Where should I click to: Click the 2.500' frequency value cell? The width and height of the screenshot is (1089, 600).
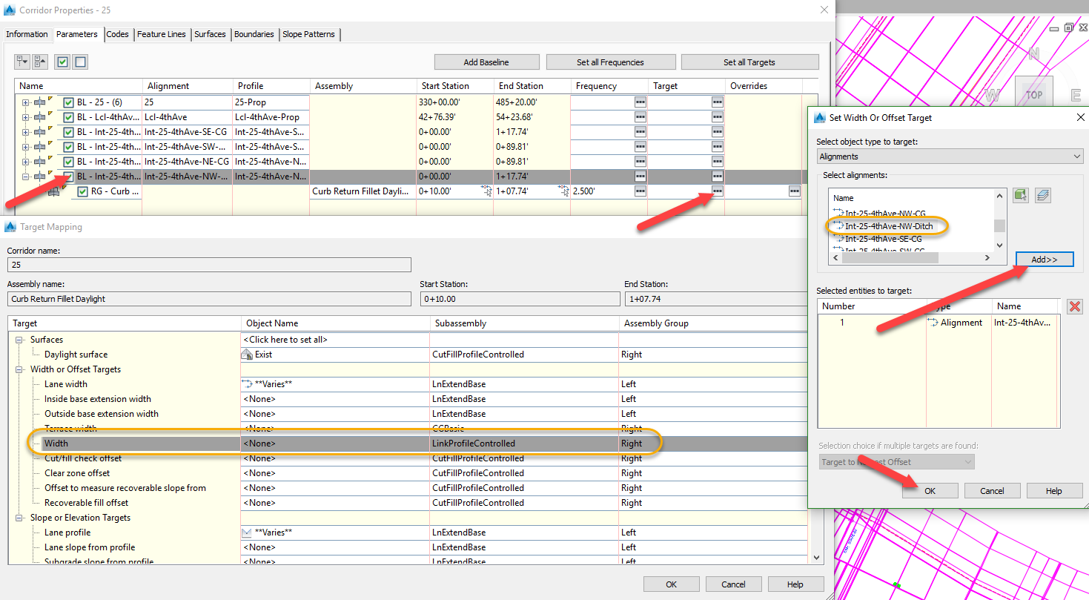click(601, 191)
